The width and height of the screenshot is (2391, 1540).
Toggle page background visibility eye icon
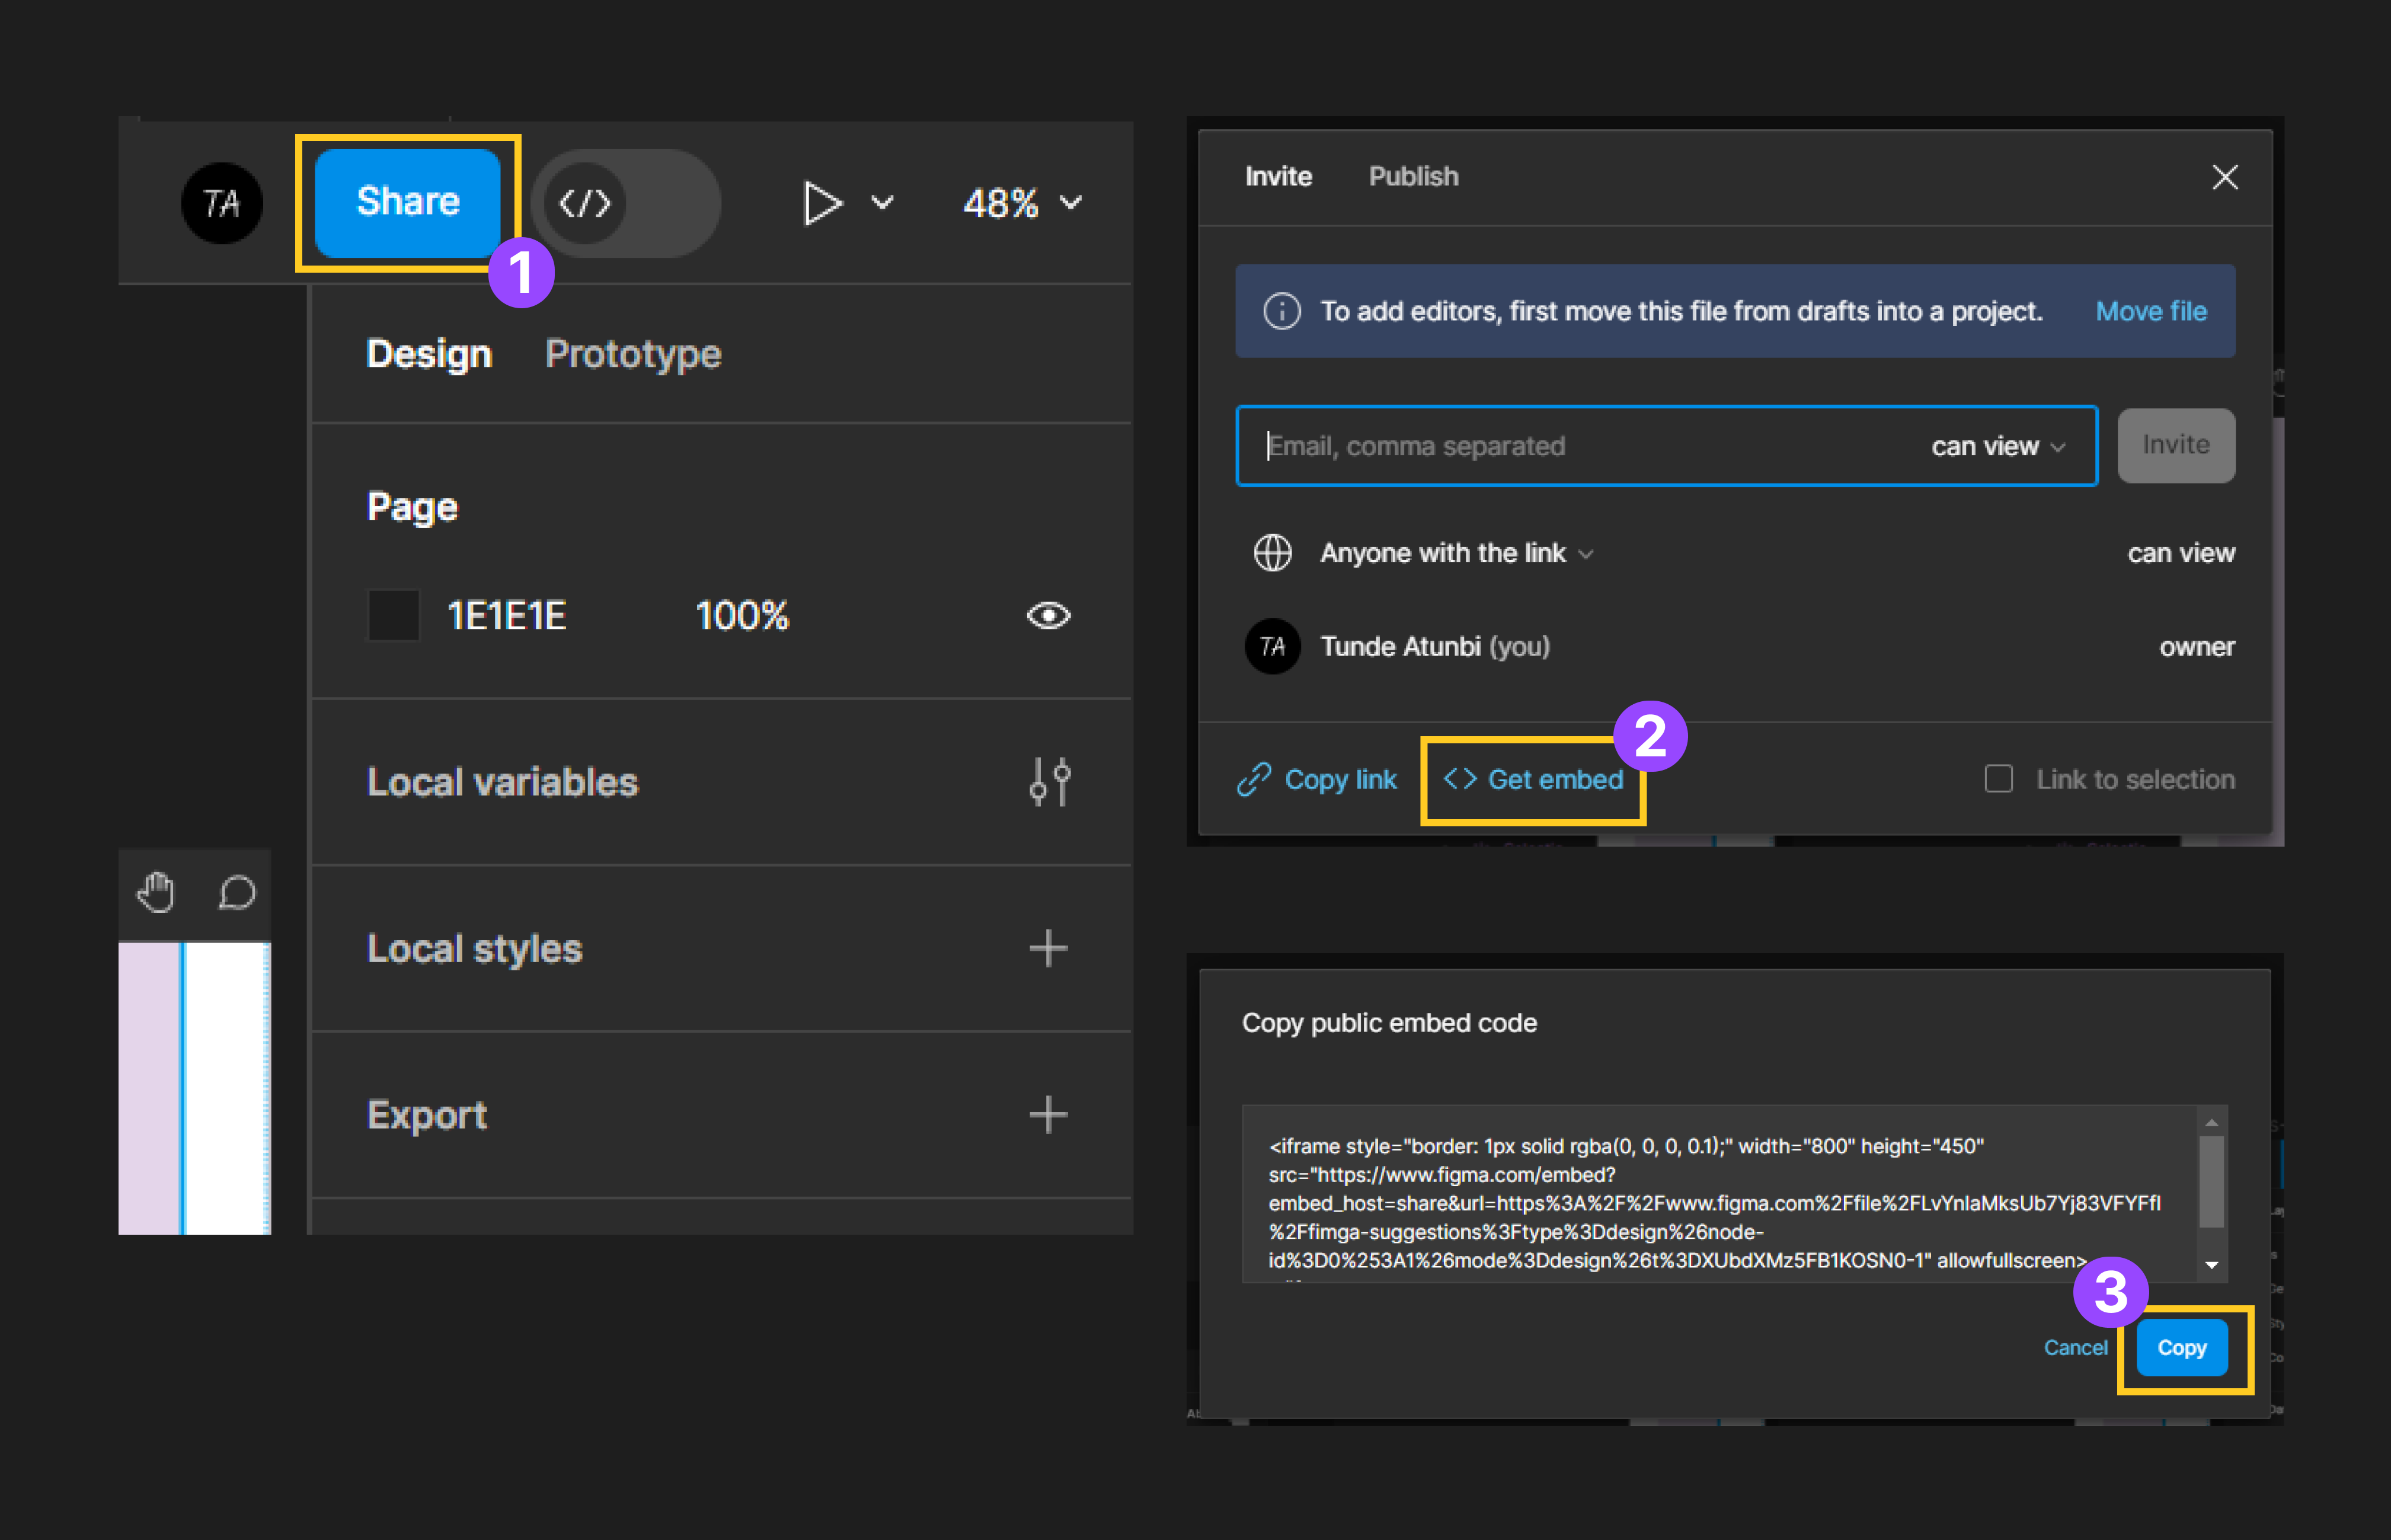tap(1049, 615)
